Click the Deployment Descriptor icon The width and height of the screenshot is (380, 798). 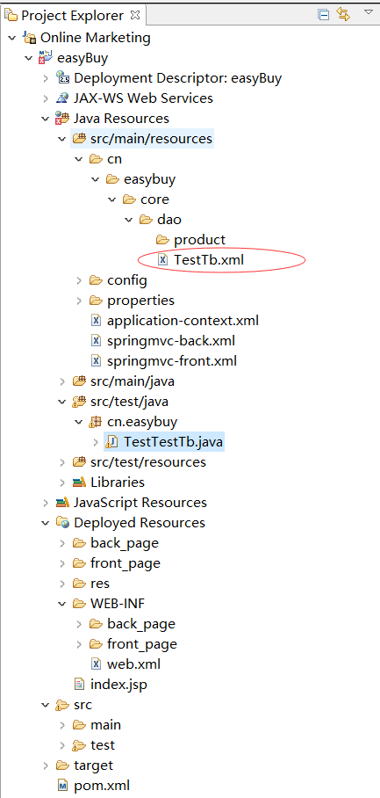pos(63,78)
